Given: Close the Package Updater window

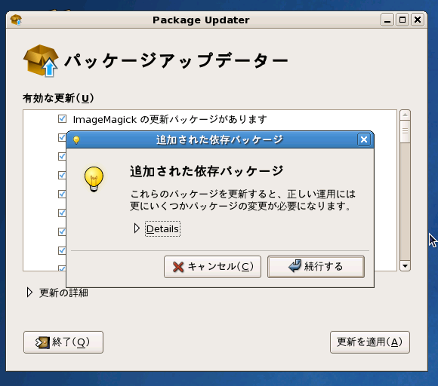Looking at the screenshot, I should click(418, 20).
